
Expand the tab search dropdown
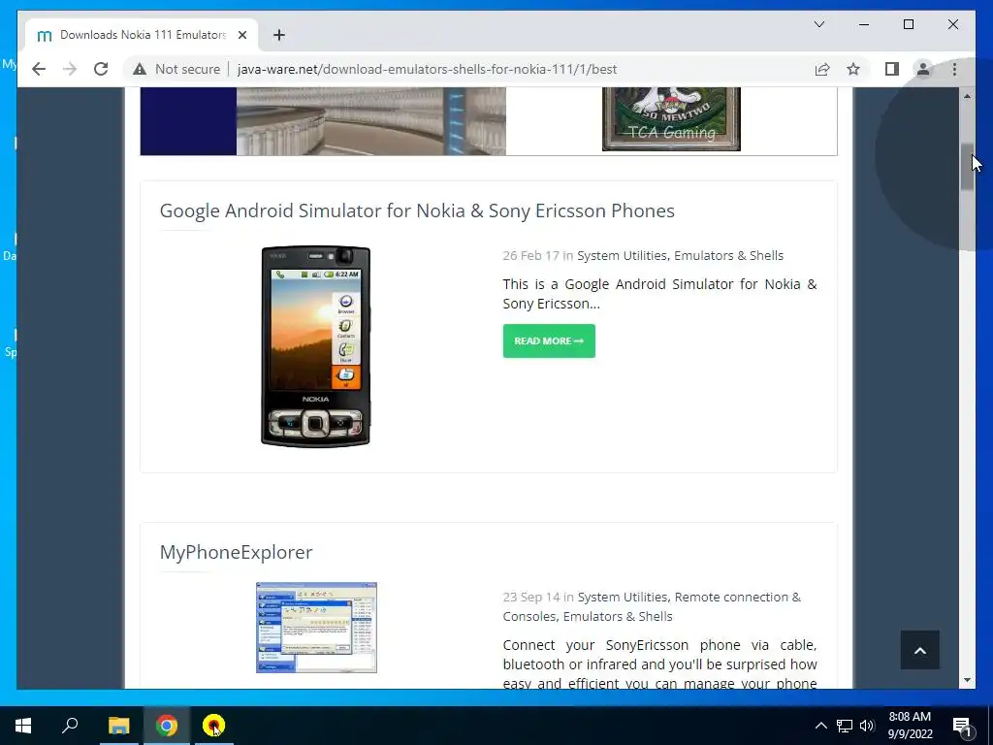pos(818,24)
